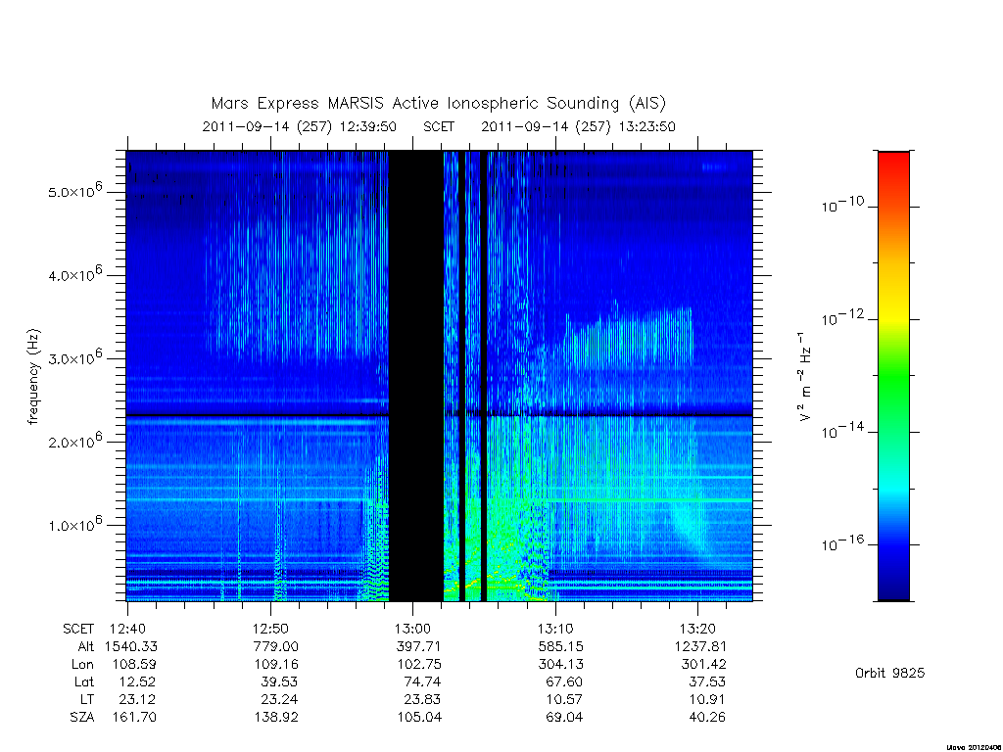1003x752 pixels.
Task: Click the 3.0×10⁶ frequency tick label
Action: point(74,356)
